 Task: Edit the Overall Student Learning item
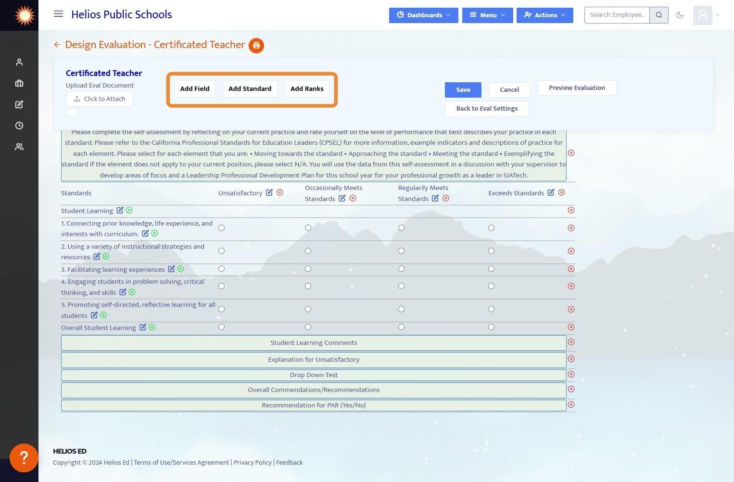click(x=143, y=327)
